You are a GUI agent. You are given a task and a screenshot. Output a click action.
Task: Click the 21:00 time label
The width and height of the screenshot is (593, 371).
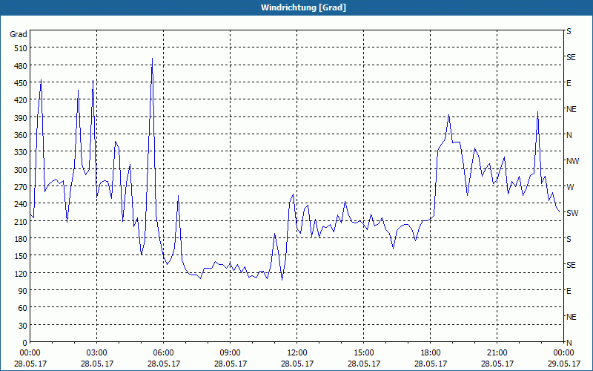coord(497,353)
